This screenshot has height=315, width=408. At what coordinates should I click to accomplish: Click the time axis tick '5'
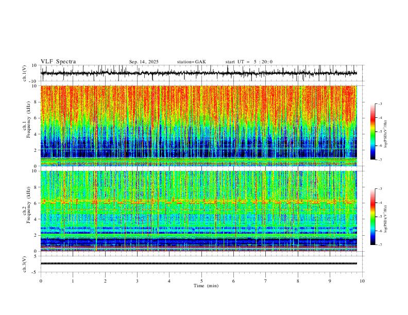[201, 281]
